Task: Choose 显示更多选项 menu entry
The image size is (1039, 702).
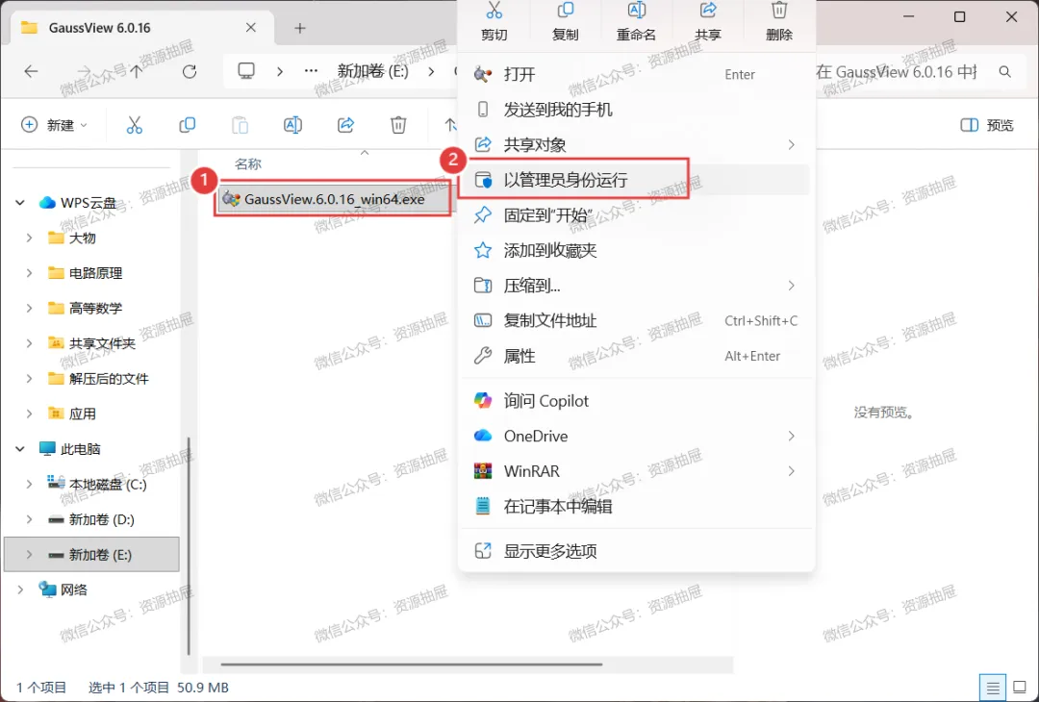Action: point(636,551)
